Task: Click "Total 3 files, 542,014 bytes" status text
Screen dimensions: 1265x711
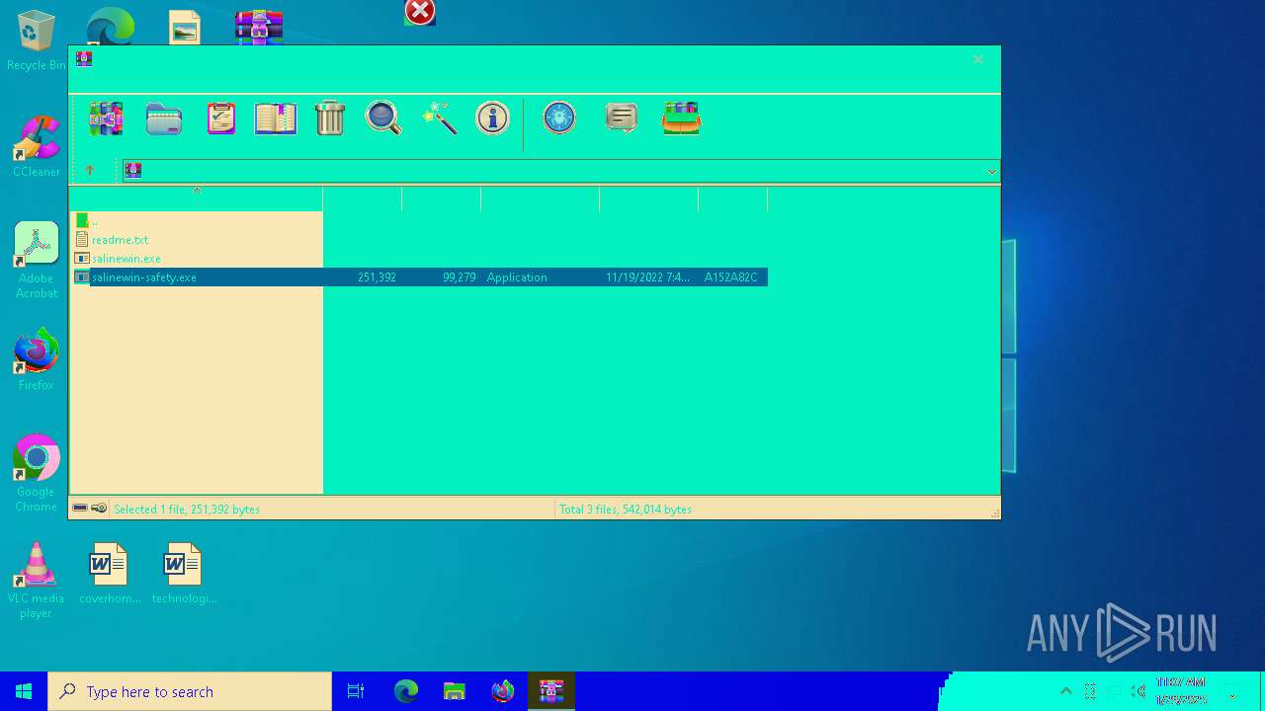Action: tap(626, 510)
